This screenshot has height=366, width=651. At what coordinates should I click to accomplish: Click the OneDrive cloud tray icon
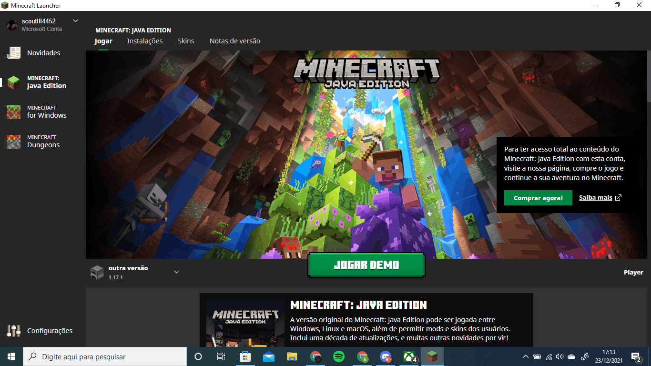(x=571, y=356)
